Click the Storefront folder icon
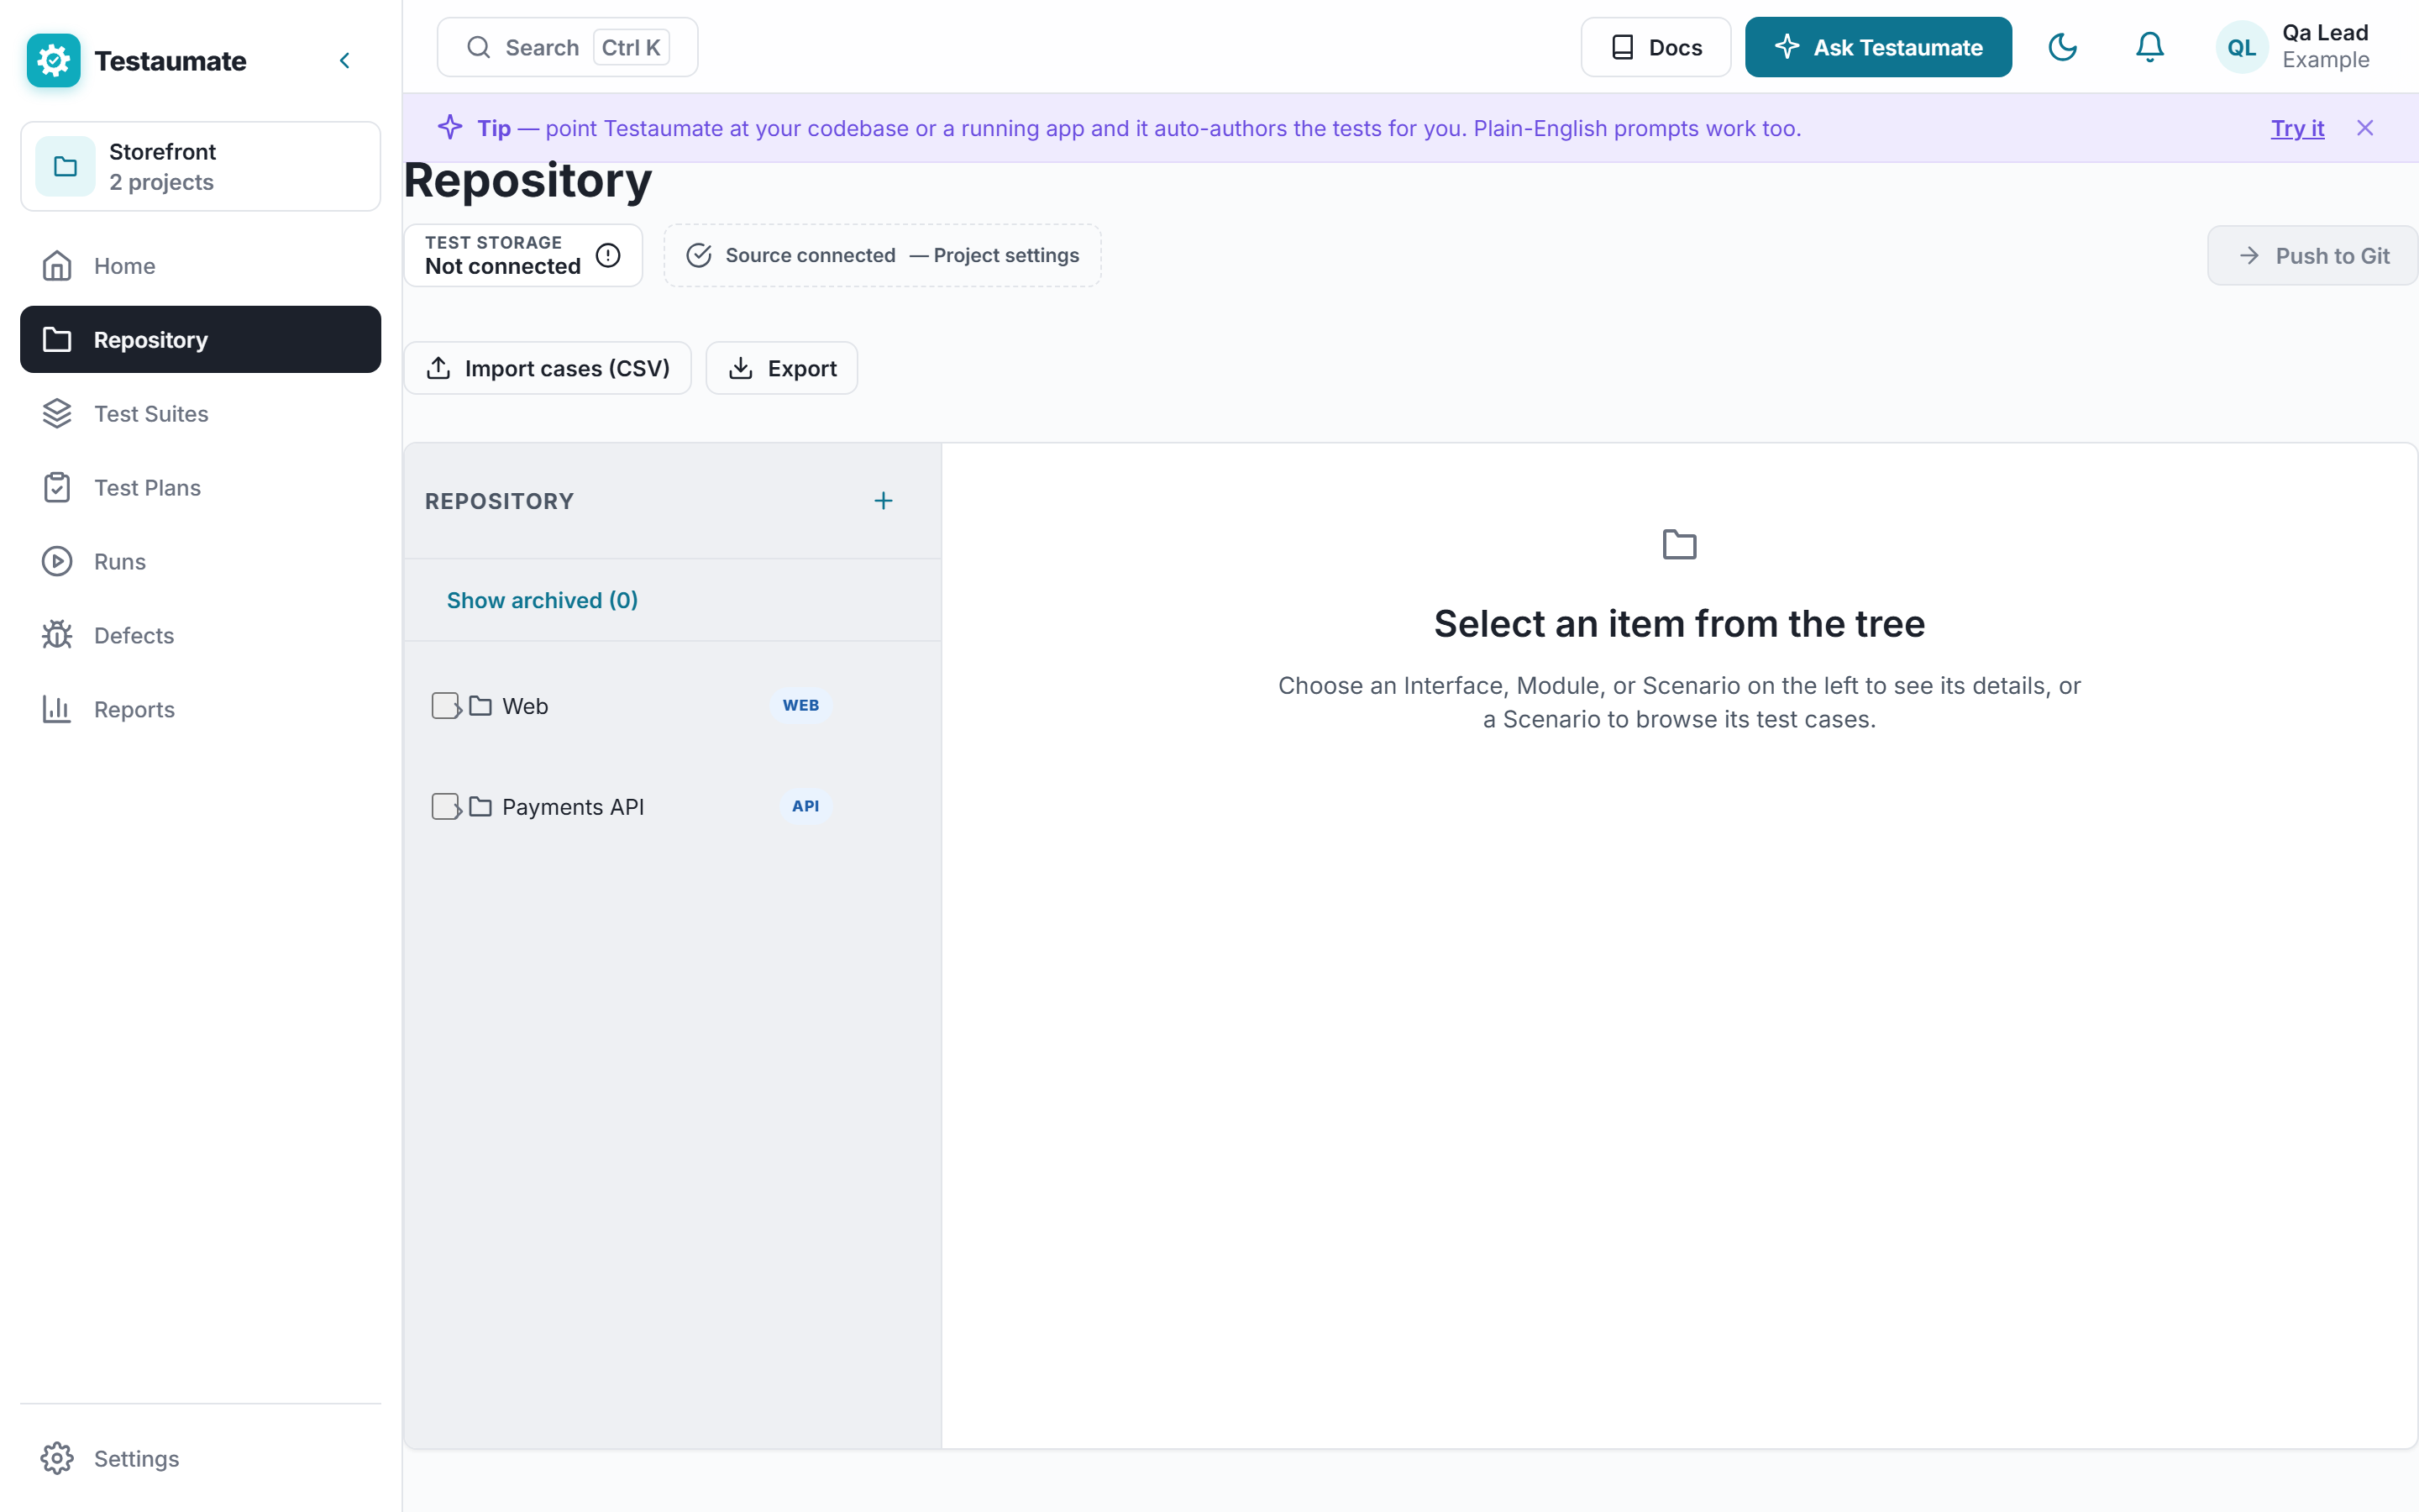This screenshot has width=2419, height=1512. click(65, 166)
